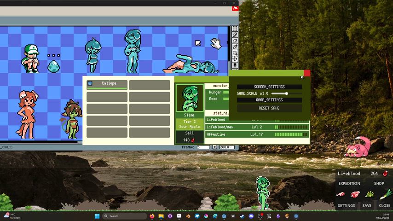Open Discord from the taskbar
This screenshot has width=393, height=221.
(251, 216)
